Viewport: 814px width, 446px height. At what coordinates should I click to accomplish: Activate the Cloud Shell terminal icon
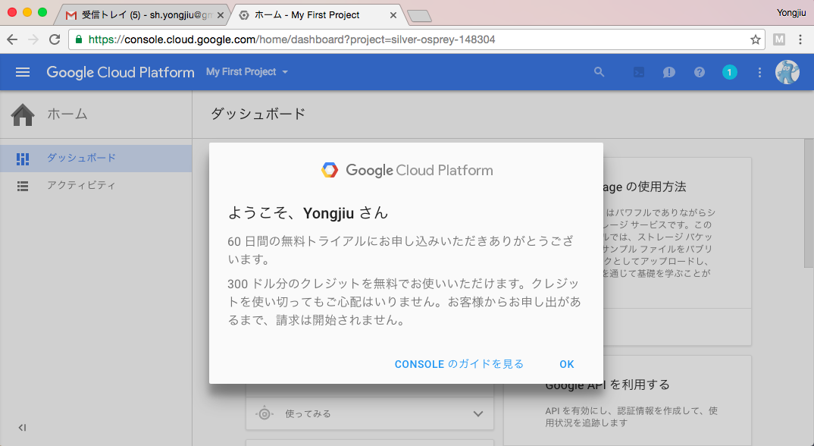(637, 72)
